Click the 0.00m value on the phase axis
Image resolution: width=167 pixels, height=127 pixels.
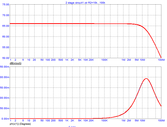tap(5, 119)
